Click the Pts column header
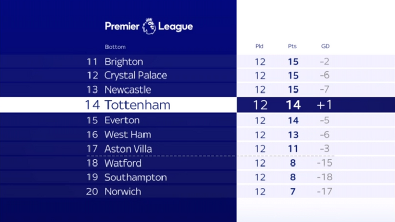Image resolution: width=395 pixels, height=222 pixels. pyautogui.click(x=292, y=46)
